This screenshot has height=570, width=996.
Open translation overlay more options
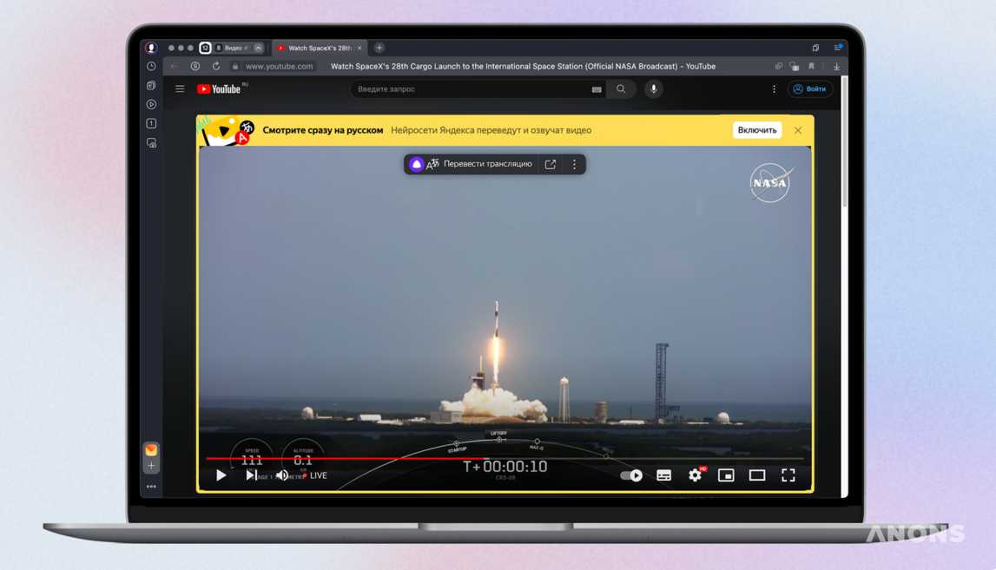(x=574, y=164)
